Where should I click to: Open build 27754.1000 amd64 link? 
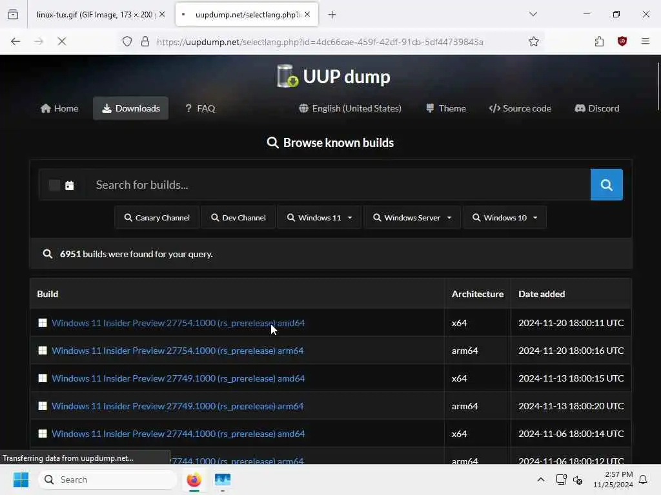point(178,323)
